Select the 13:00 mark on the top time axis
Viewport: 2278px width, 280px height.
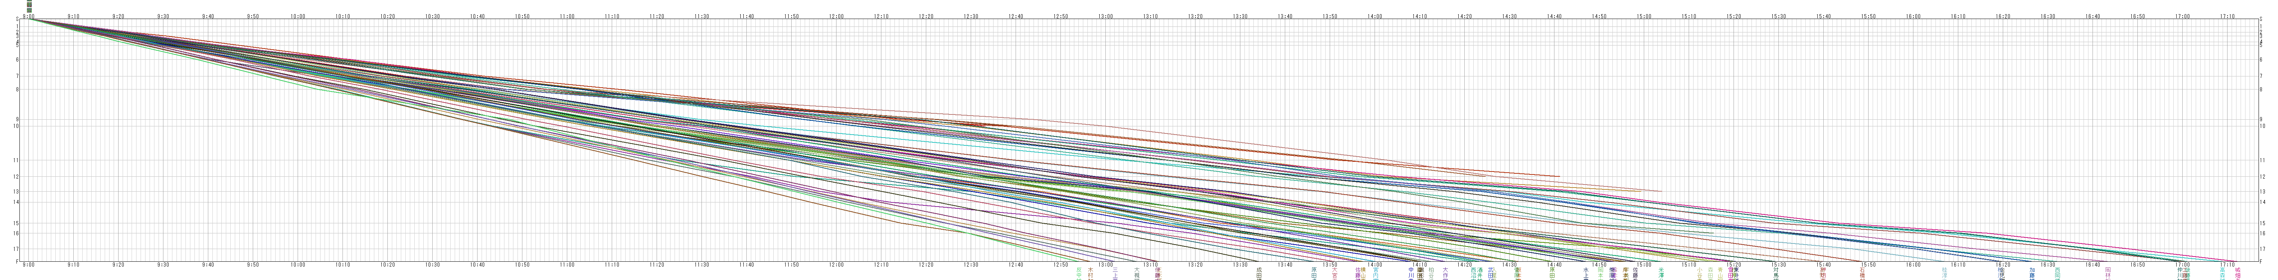[1106, 16]
